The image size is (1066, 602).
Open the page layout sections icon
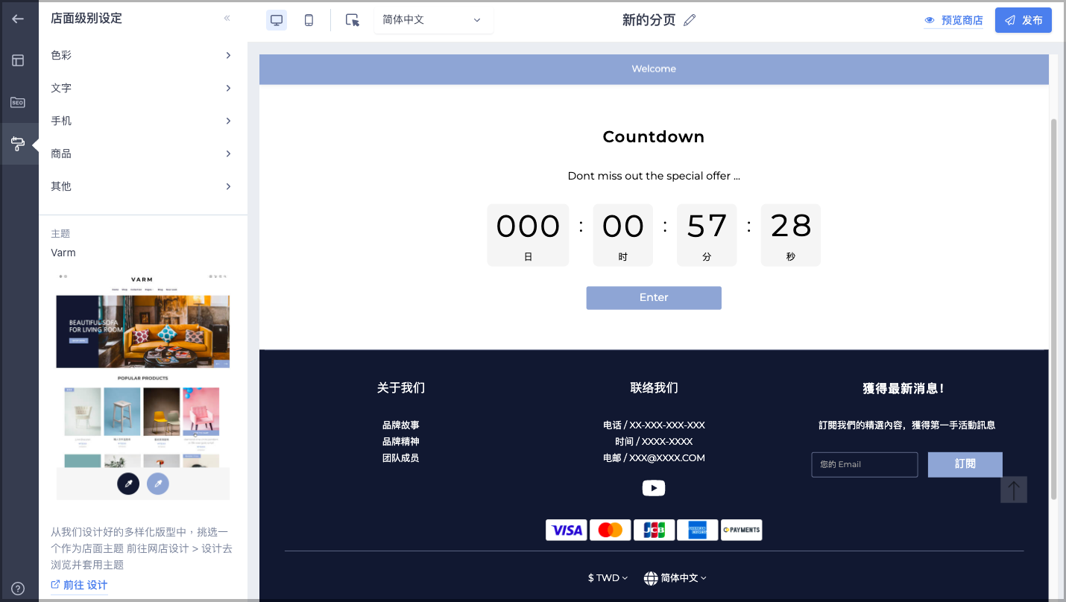click(18, 60)
